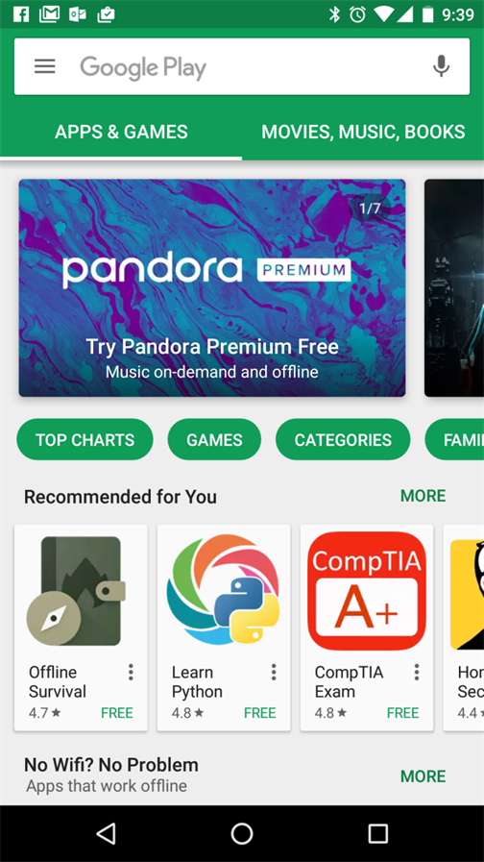Tap the recent apps square button
Image resolution: width=484 pixels, height=862 pixels.
click(377, 833)
